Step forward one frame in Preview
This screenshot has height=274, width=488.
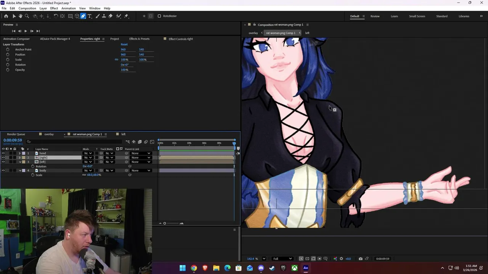point(32,31)
